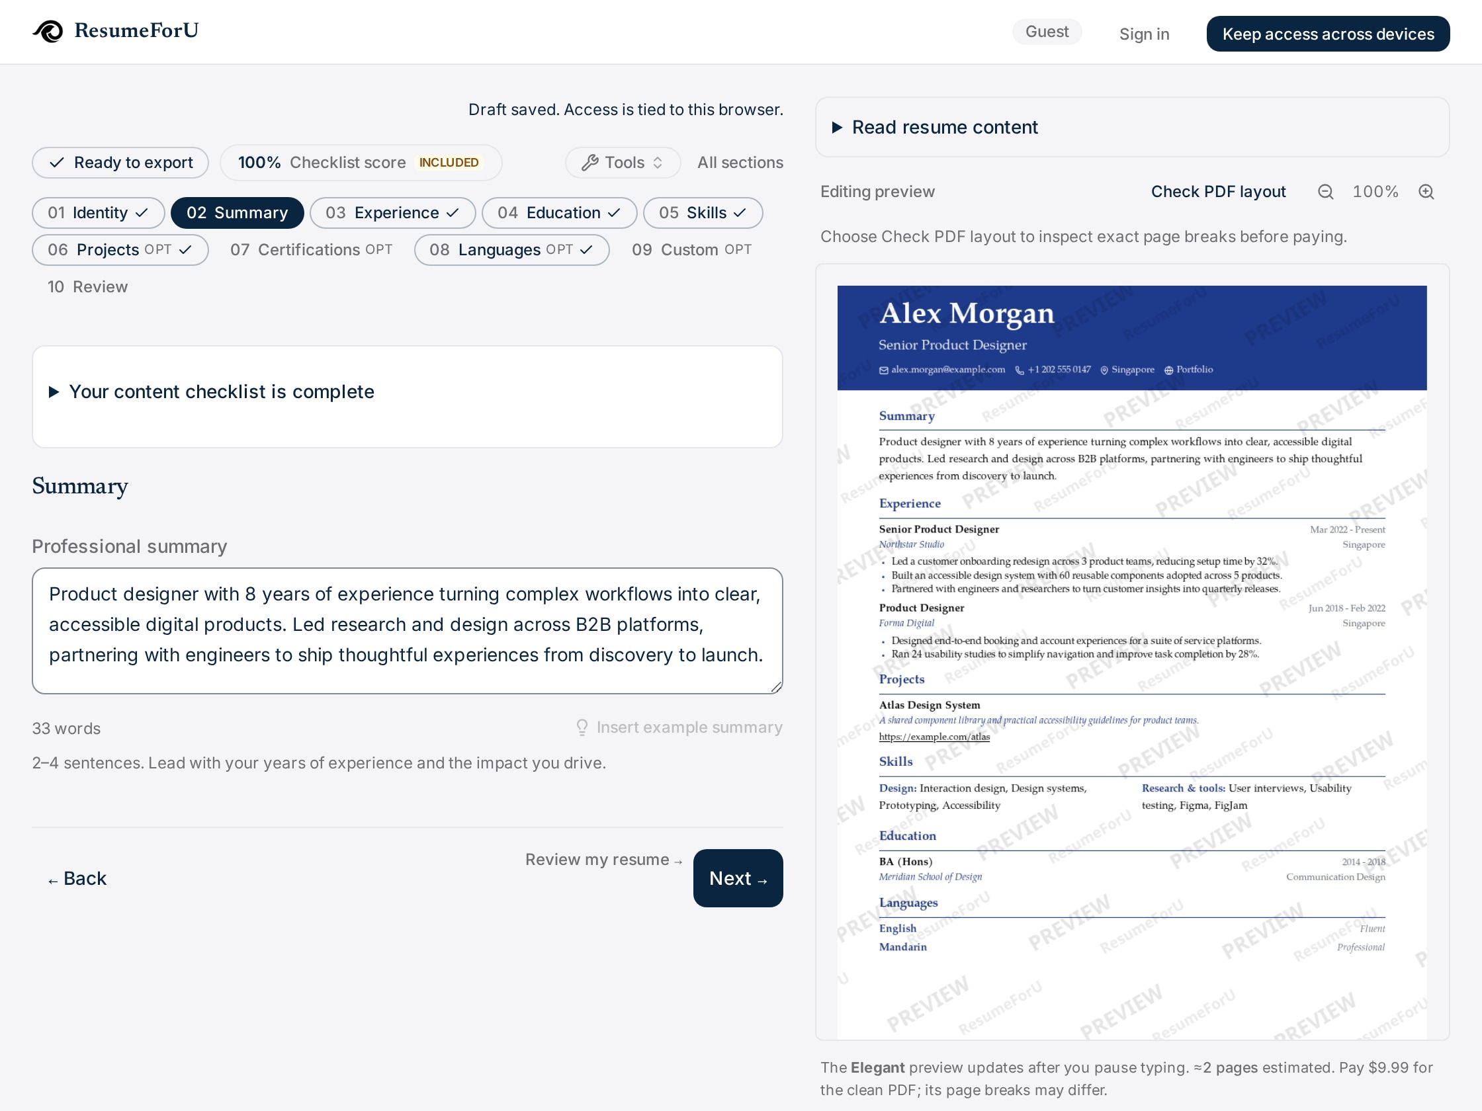The image size is (1482, 1111).
Task: Click the resume preview page thumbnail
Action: pyautogui.click(x=1131, y=663)
